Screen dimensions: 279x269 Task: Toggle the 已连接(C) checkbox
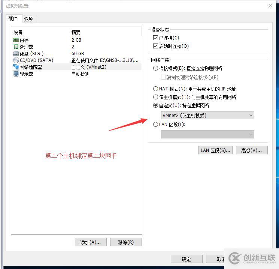[x=155, y=38]
